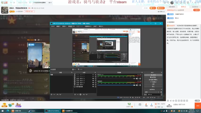Open microphone channel settings gear
Viewport: 201px width, 113px height.
click(x=140, y=79)
